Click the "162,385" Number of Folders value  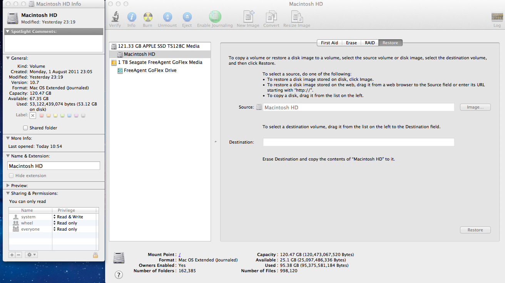click(x=187, y=271)
